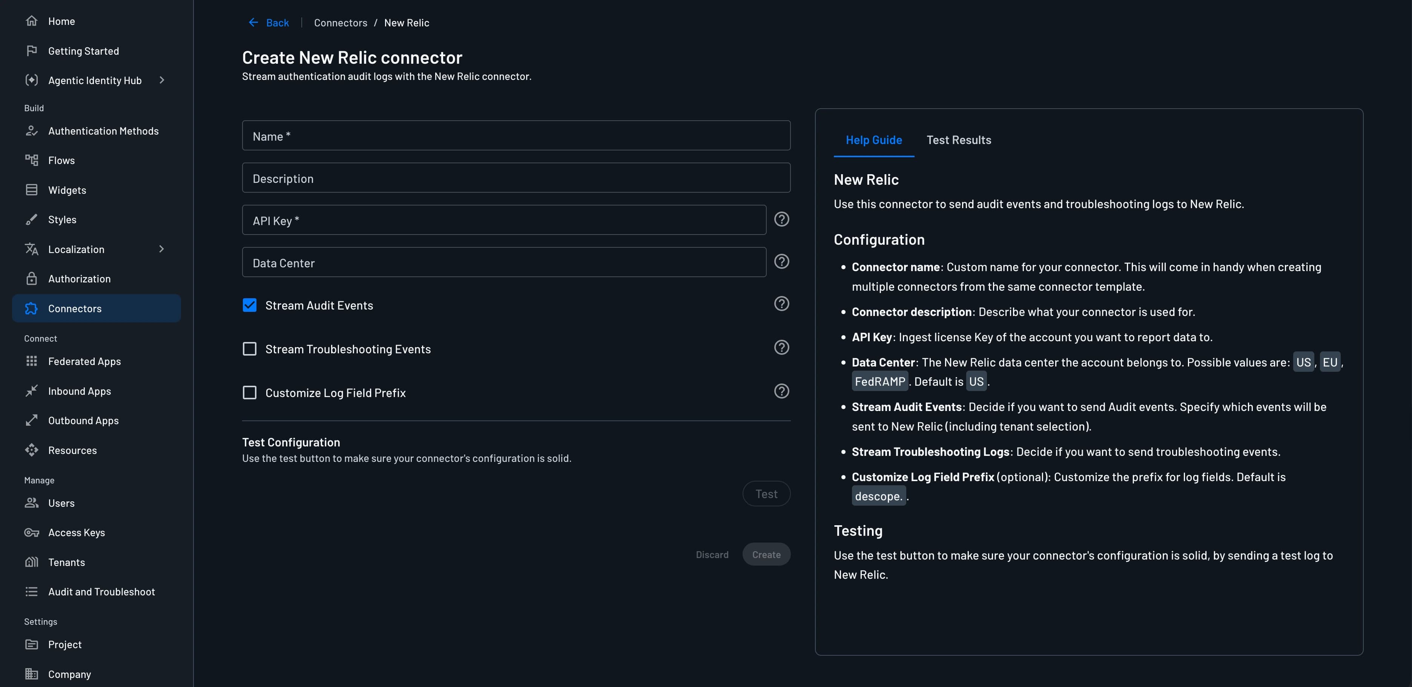Go back using the Back link
The height and width of the screenshot is (687, 1412).
pyautogui.click(x=269, y=23)
